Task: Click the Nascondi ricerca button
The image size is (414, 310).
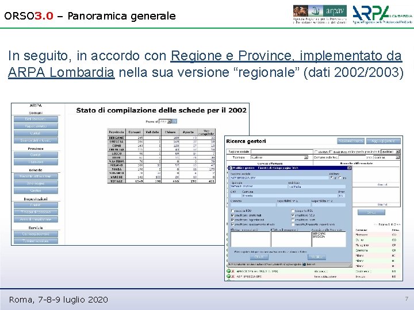Action: [351, 141]
